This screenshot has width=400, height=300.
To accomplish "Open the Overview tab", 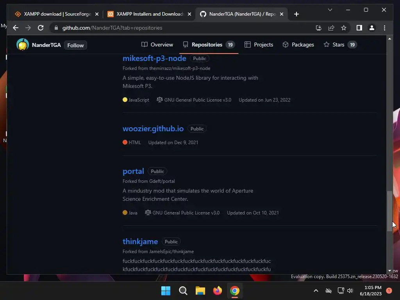I will [157, 45].
